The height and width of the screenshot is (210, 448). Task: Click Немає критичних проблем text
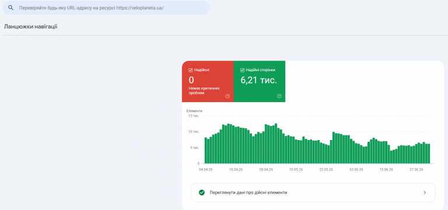204,91
